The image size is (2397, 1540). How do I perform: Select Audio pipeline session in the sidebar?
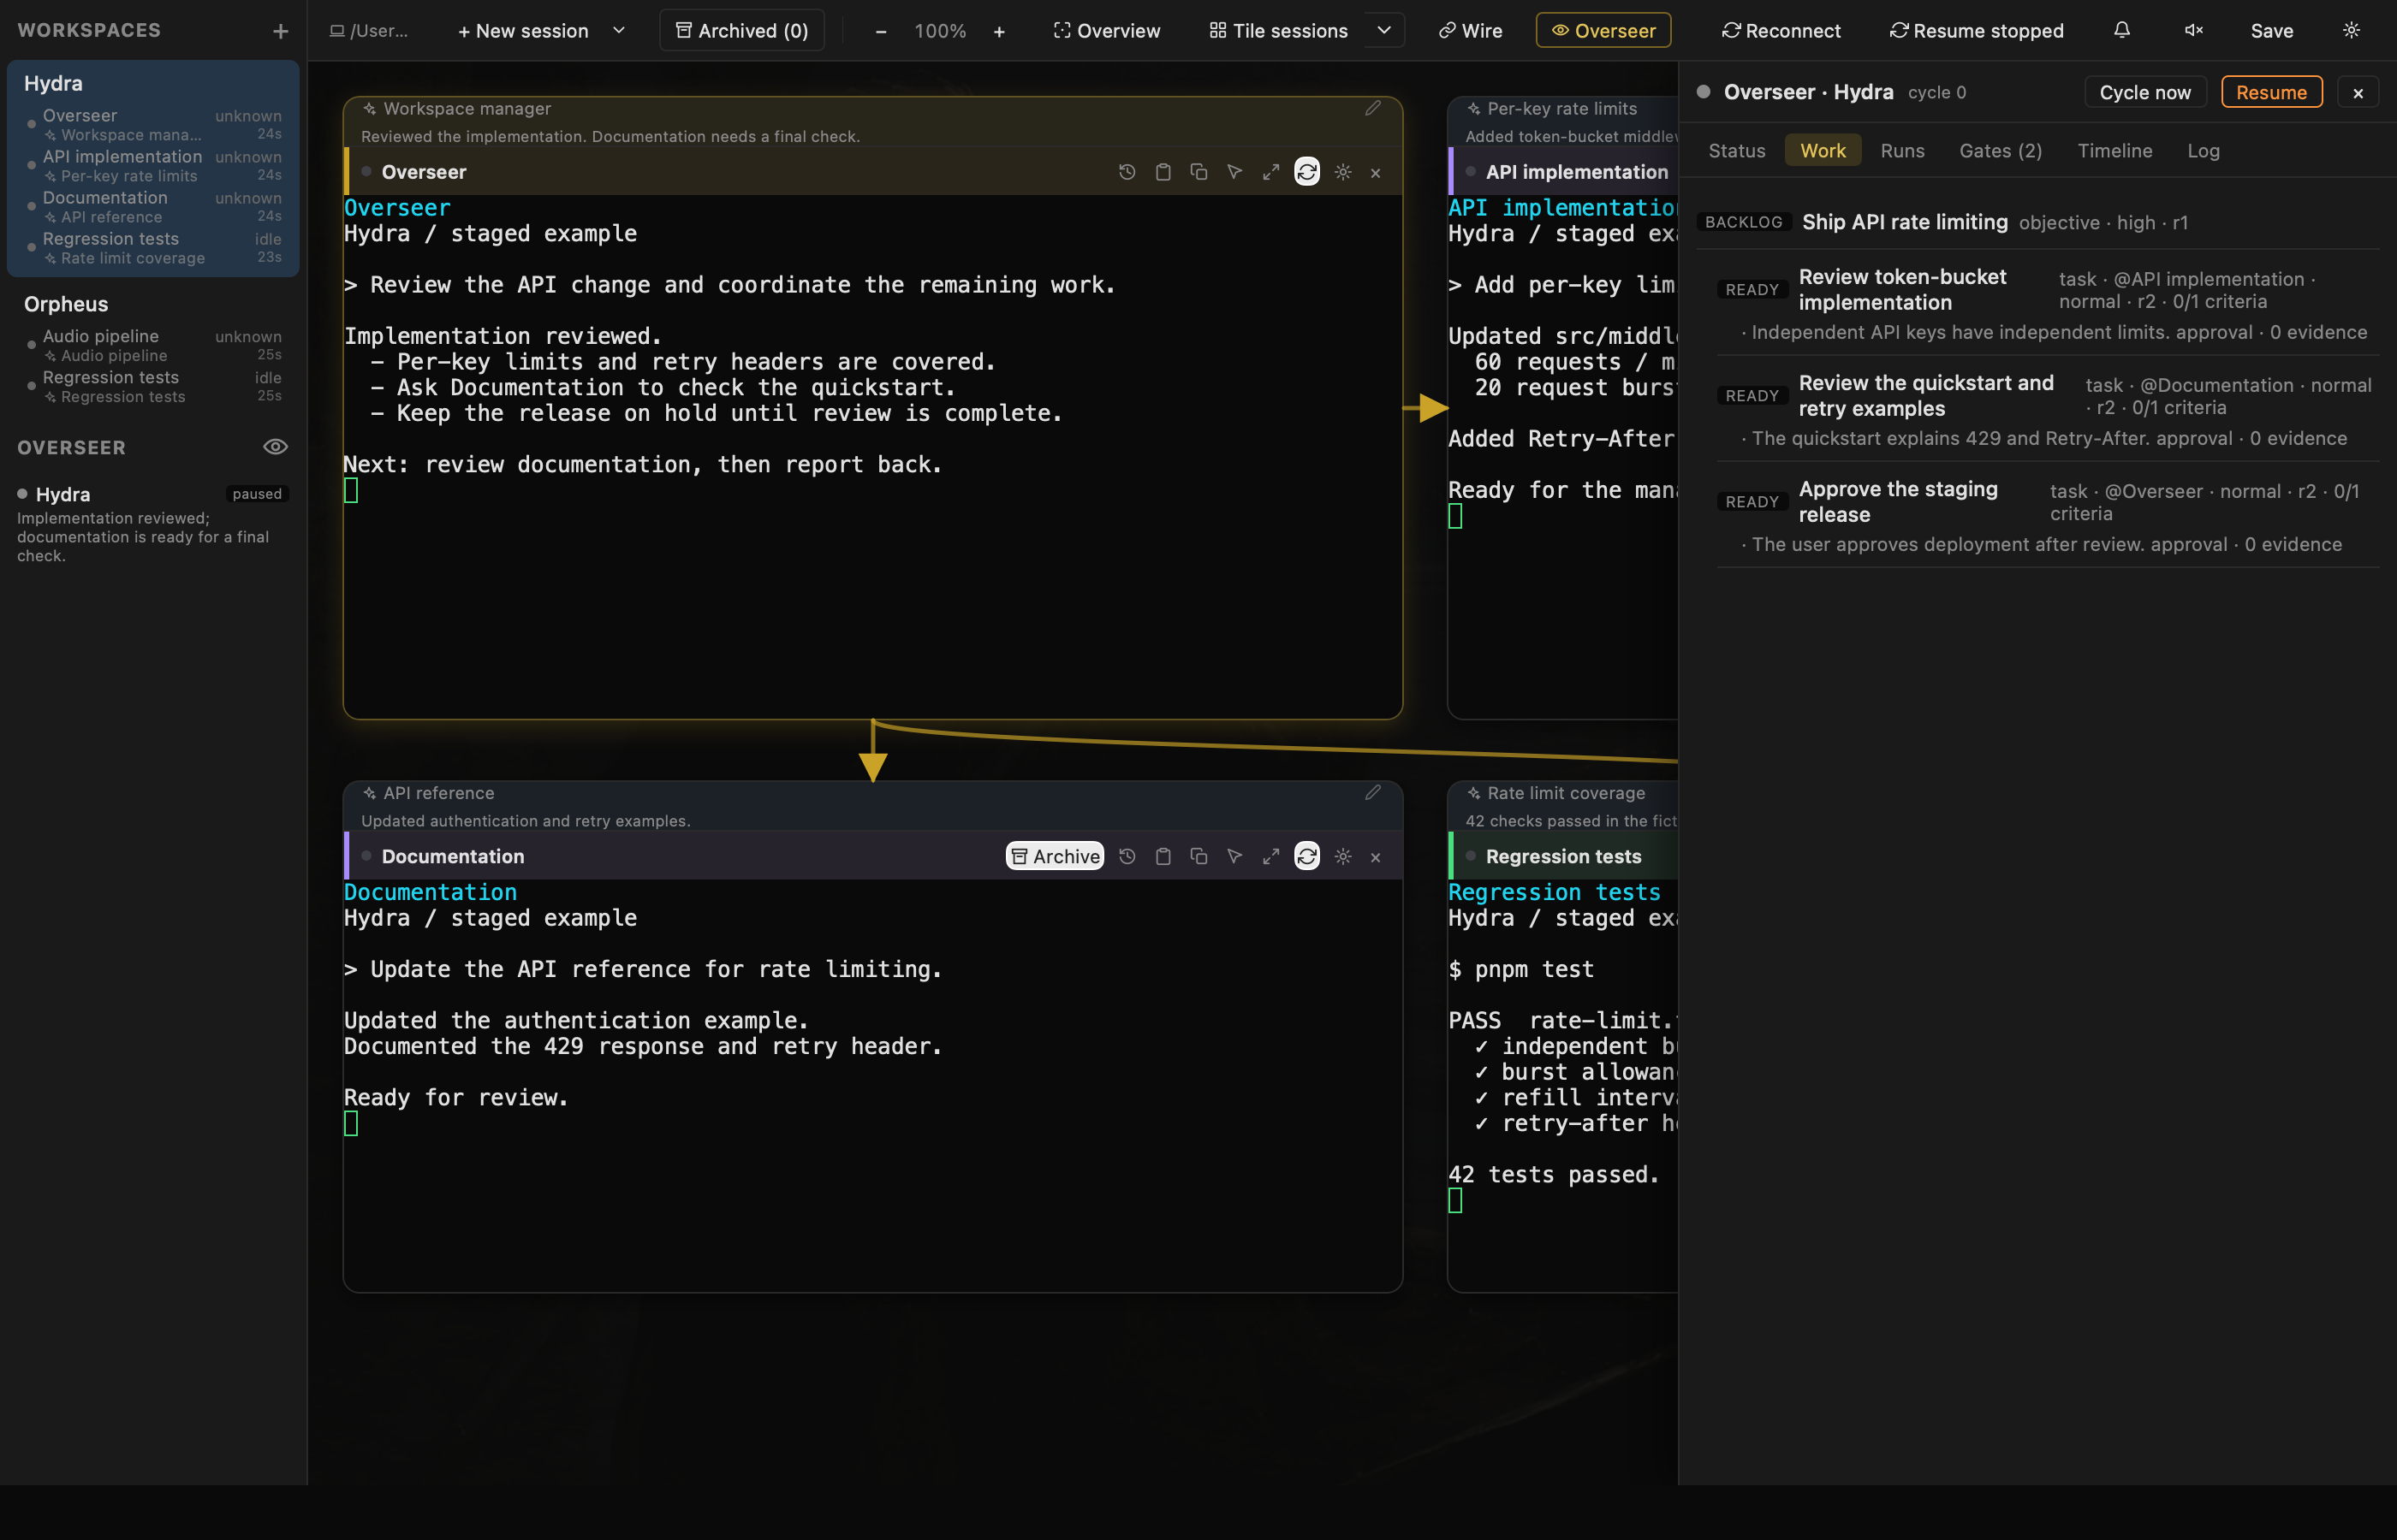tap(154, 345)
